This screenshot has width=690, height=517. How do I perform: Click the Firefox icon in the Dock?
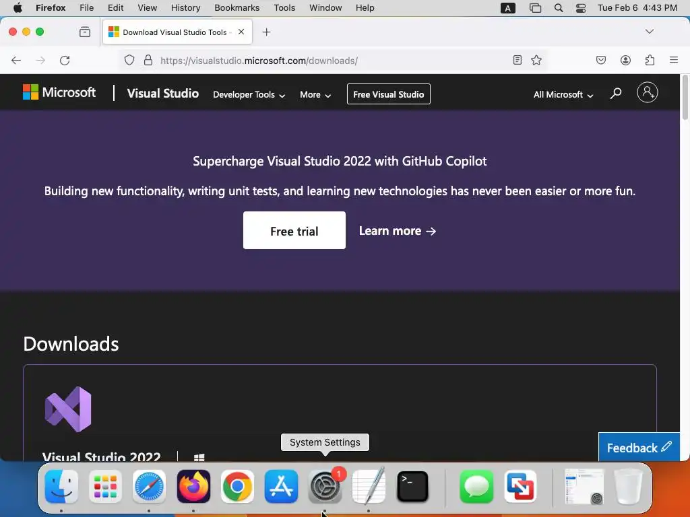[193, 487]
